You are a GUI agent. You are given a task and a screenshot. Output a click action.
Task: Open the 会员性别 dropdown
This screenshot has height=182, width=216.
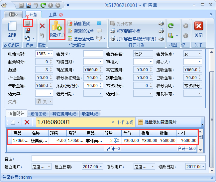click(x=199, y=54)
